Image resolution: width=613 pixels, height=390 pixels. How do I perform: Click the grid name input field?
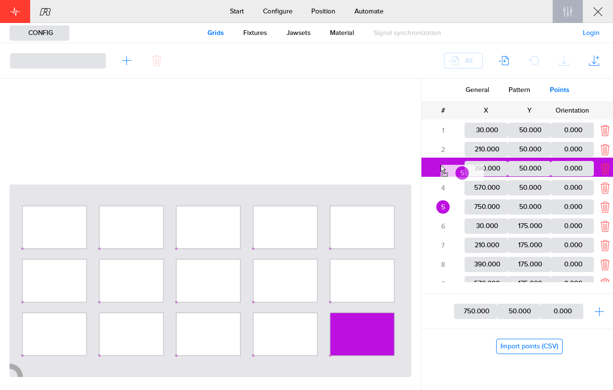click(58, 61)
